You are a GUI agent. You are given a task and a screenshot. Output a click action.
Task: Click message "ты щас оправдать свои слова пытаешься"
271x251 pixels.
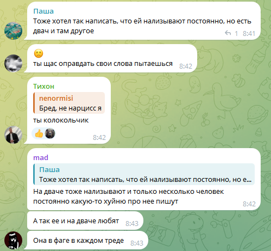coord(103,64)
